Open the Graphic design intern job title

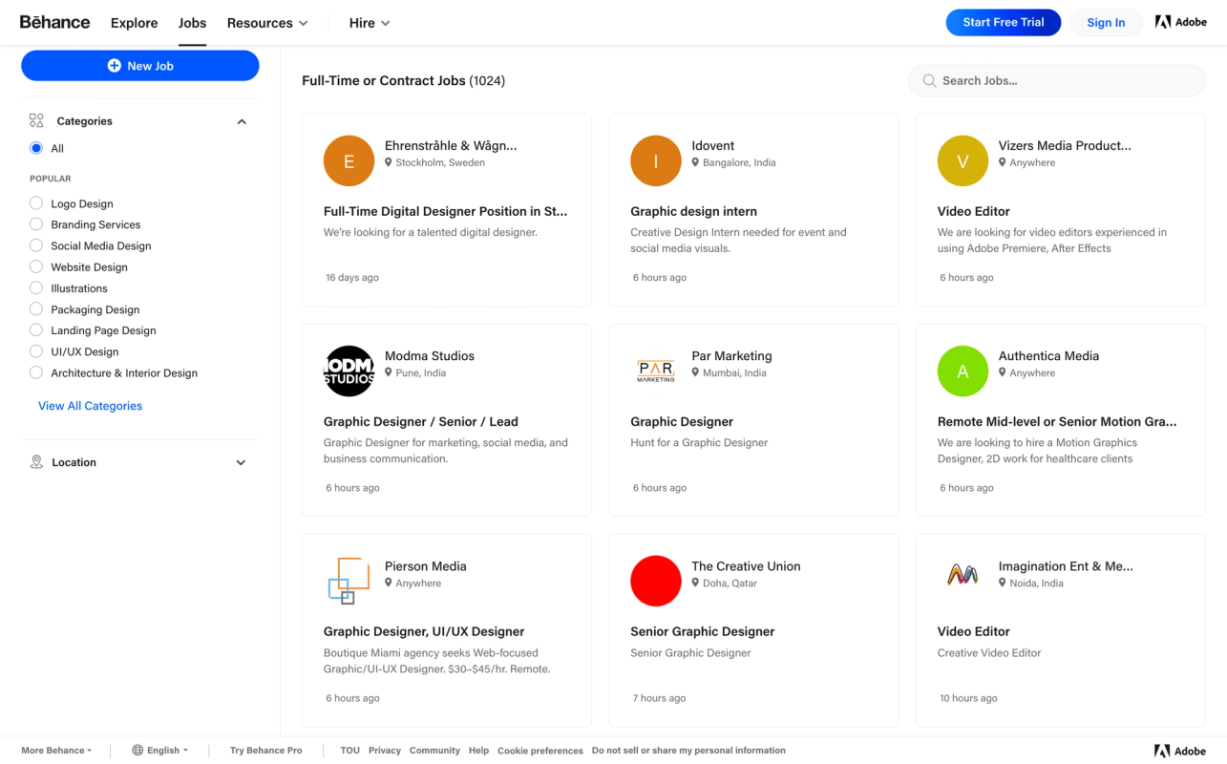(x=693, y=211)
